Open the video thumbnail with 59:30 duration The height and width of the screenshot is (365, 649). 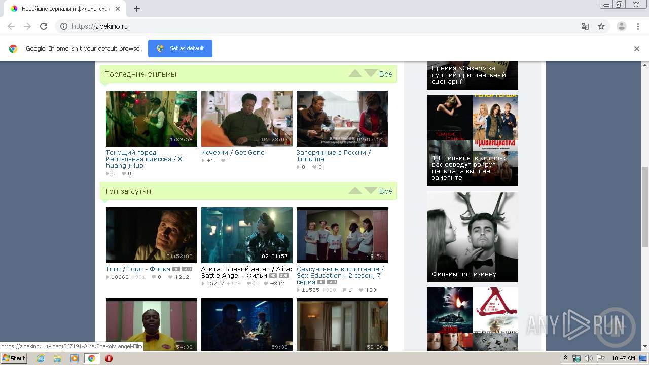[x=247, y=324]
